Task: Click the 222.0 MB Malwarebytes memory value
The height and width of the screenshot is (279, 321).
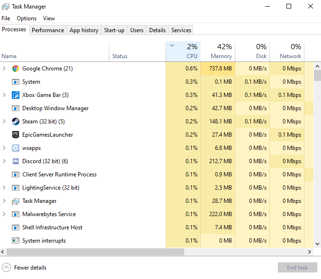Action: tap(221, 214)
